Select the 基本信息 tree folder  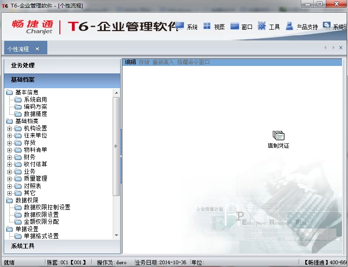pyautogui.click(x=27, y=92)
